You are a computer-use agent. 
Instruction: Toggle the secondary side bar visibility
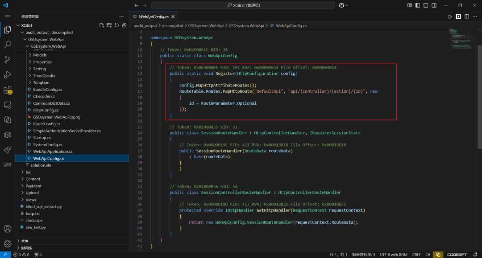point(434,5)
